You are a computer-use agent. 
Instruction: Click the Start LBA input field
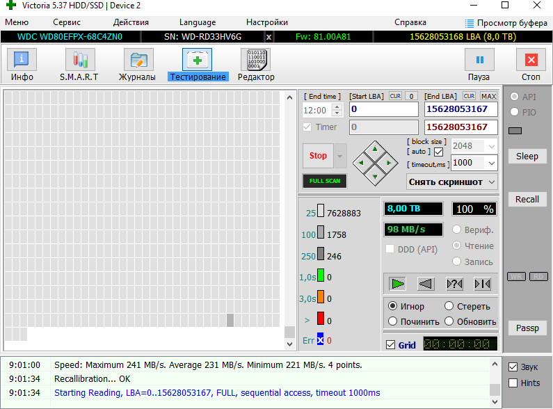(384, 109)
